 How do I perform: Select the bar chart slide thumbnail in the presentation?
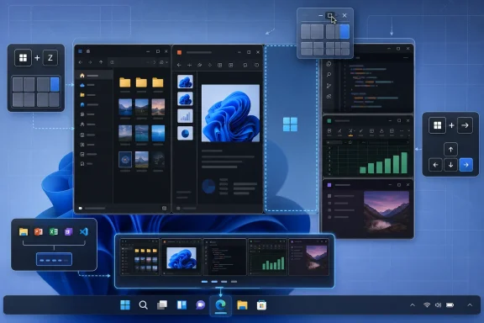coord(185,116)
